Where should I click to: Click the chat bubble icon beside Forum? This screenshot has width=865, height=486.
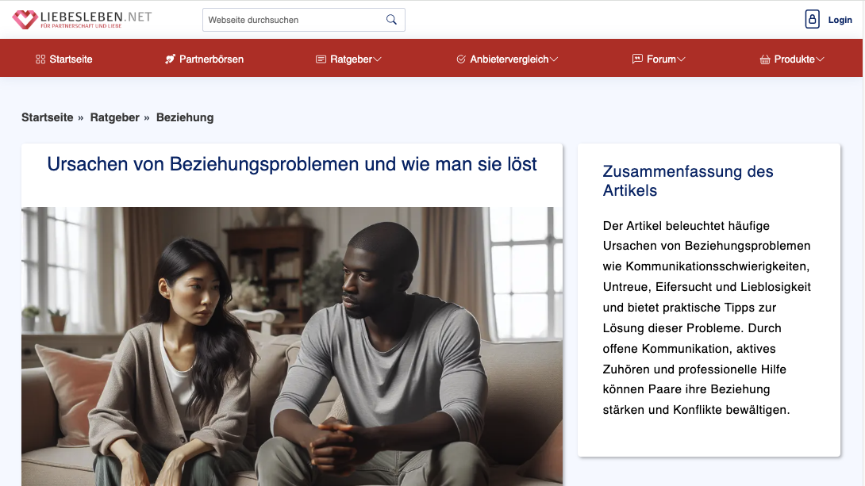point(636,58)
